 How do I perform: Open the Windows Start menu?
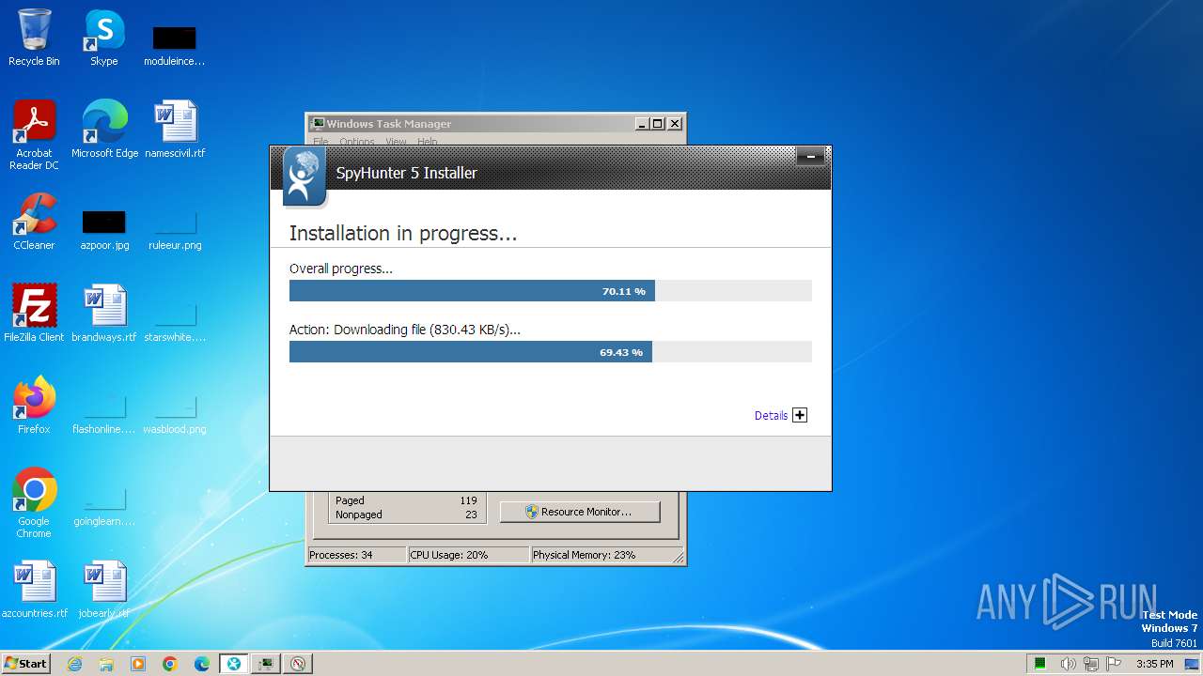point(25,663)
